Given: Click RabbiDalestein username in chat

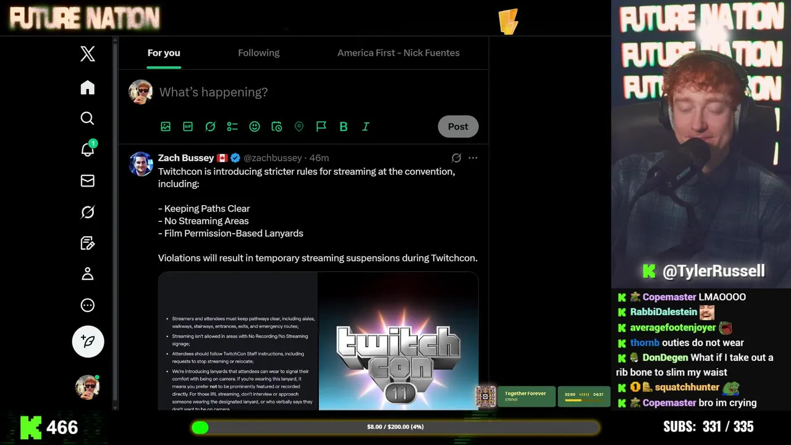Looking at the screenshot, I should (663, 312).
